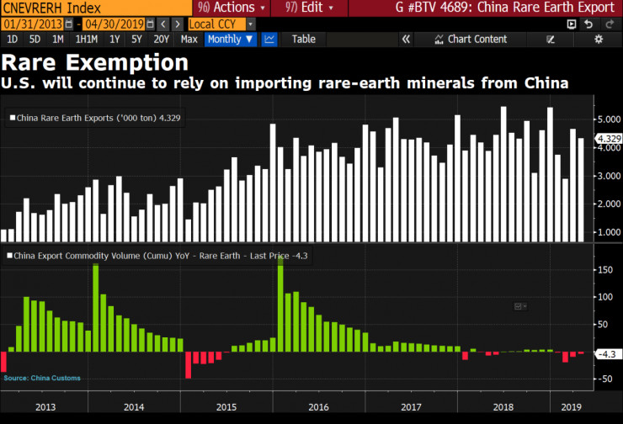
Task: Switch to Table view
Action: click(303, 39)
